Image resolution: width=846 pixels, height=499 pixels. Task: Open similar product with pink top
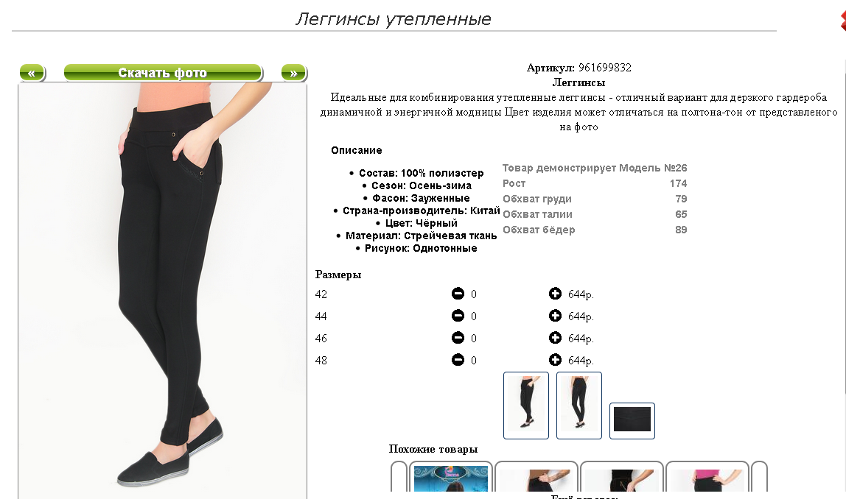coord(707,477)
